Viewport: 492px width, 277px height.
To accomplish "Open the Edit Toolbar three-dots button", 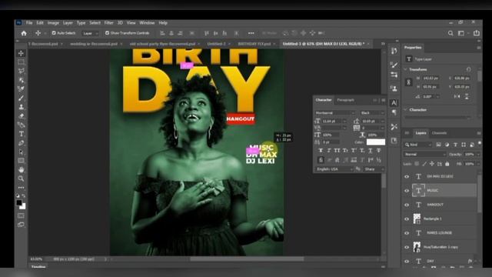I will coord(21,188).
